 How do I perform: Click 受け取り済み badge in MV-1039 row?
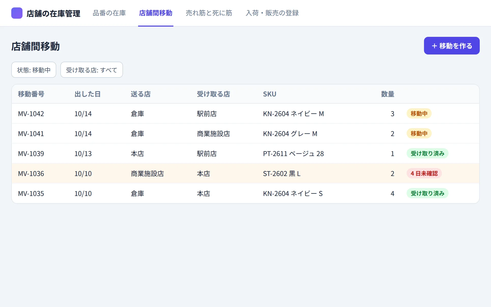point(428,153)
